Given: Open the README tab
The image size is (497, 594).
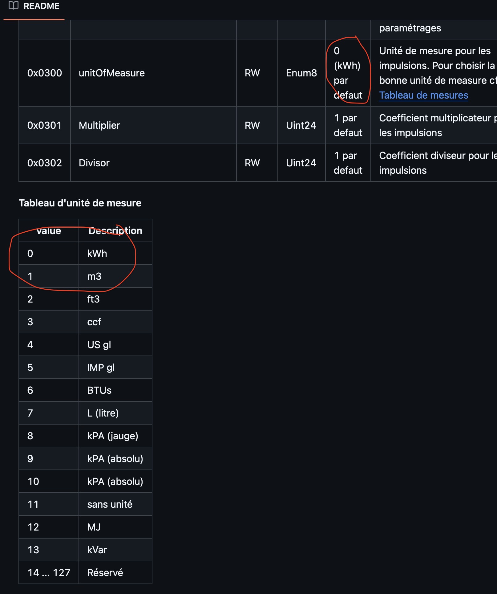Looking at the screenshot, I should pos(41,6).
